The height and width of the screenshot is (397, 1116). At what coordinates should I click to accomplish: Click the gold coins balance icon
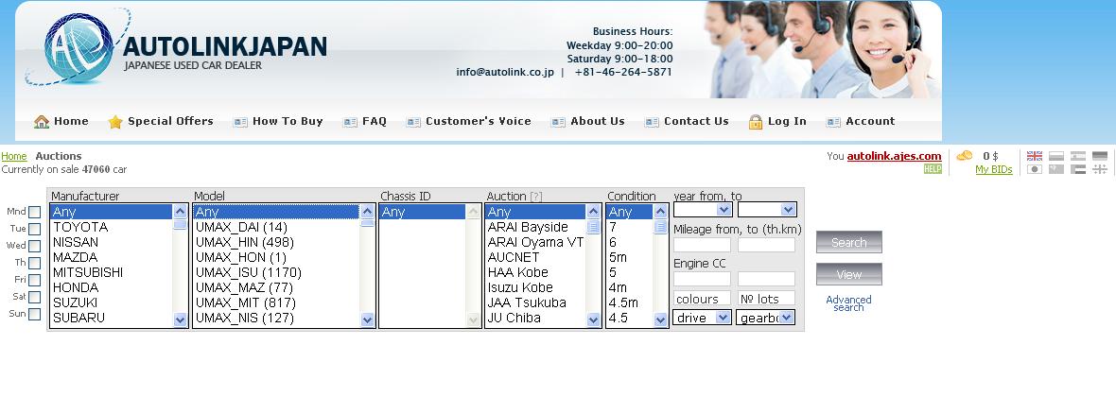click(x=965, y=155)
